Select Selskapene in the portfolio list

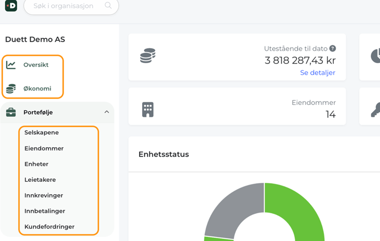pyautogui.click(x=42, y=133)
